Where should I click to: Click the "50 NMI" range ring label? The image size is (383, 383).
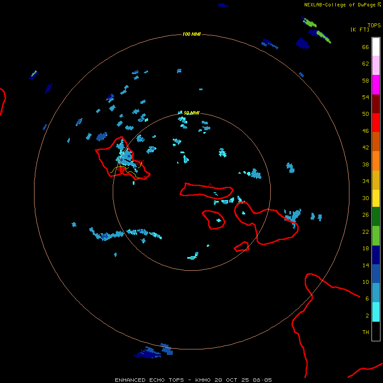click(191, 113)
